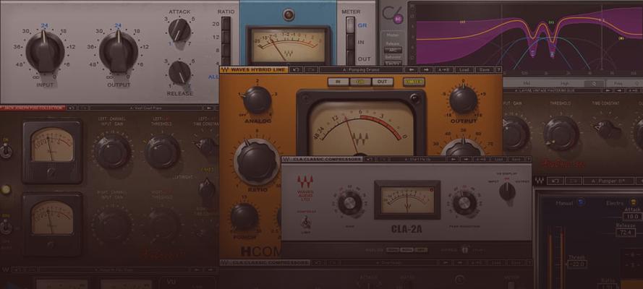Click the CLA-76 OUTPUT knob
The width and height of the screenshot is (643, 289).
[119, 52]
